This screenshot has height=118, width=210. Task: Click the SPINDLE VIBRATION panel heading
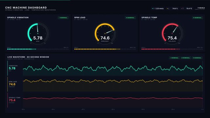tap(18, 18)
